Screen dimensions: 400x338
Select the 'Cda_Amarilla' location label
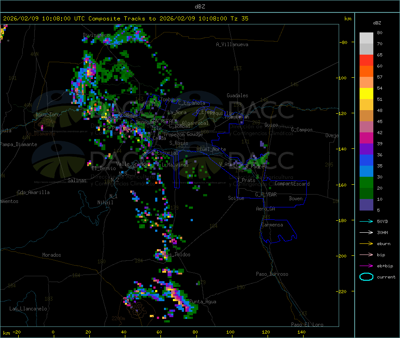(33, 192)
